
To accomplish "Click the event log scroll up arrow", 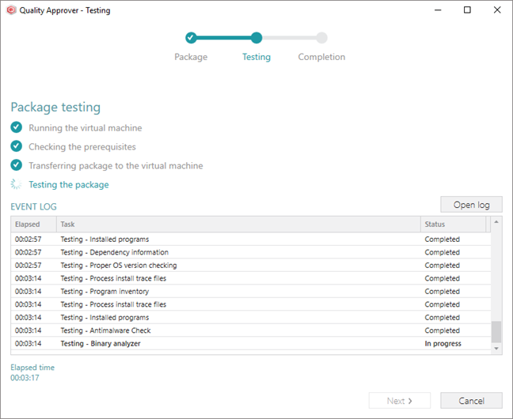I will (x=496, y=221).
